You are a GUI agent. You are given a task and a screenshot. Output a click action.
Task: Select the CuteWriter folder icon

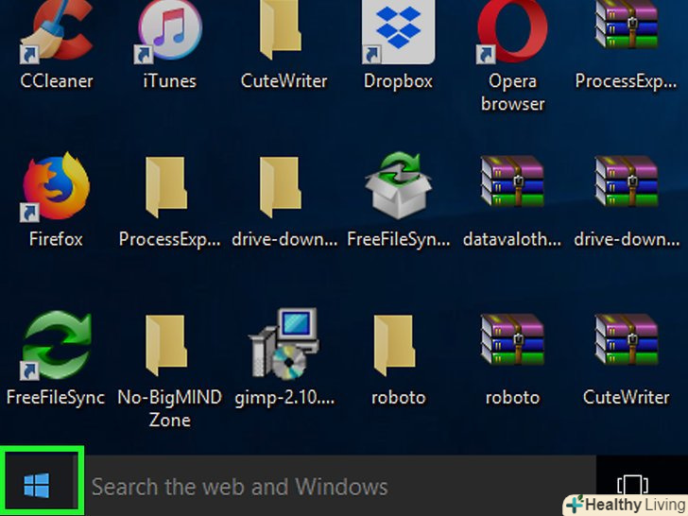[280, 29]
